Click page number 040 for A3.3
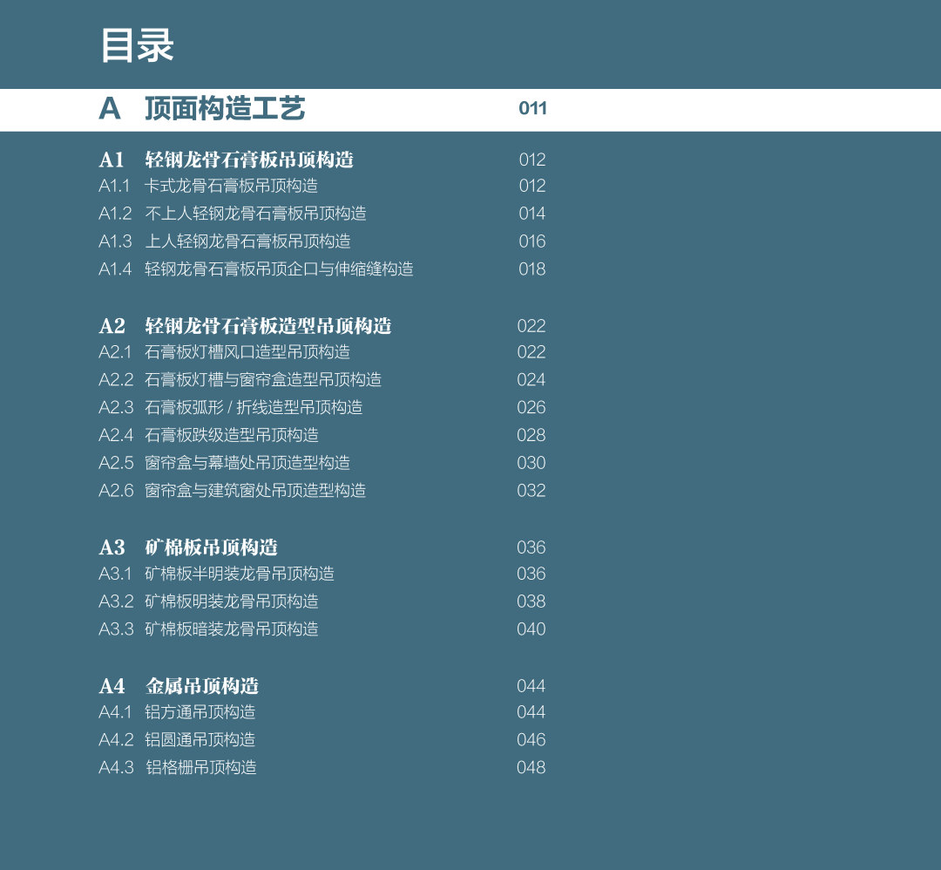Screen dimensions: 941x870 [531, 629]
